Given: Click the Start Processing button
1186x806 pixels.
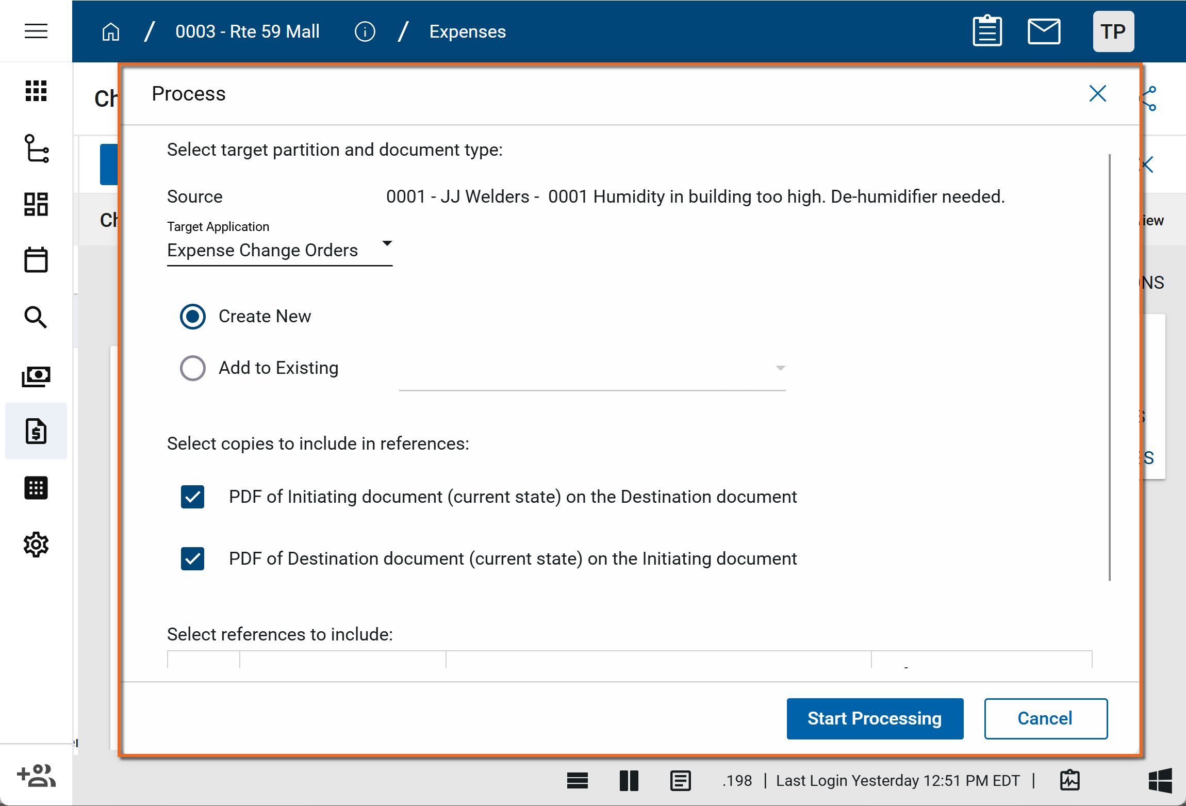Looking at the screenshot, I should point(875,718).
